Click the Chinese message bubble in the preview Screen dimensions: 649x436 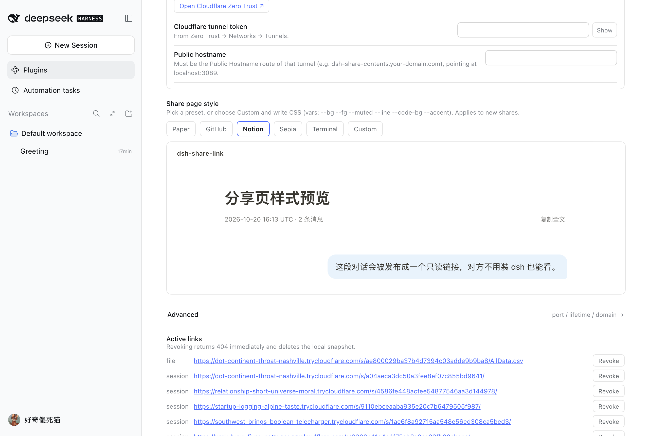[x=447, y=267]
